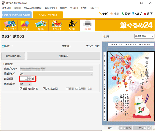Open the 印刷設定(P) menu

51,8
